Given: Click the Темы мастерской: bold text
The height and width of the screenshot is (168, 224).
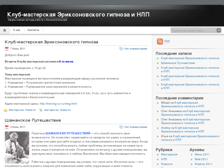Looking at the screenshot, I should [18, 75].
